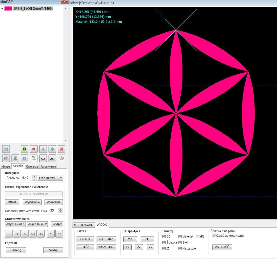
Task: Click the blue loop arrow icon
Action: coord(25,158)
